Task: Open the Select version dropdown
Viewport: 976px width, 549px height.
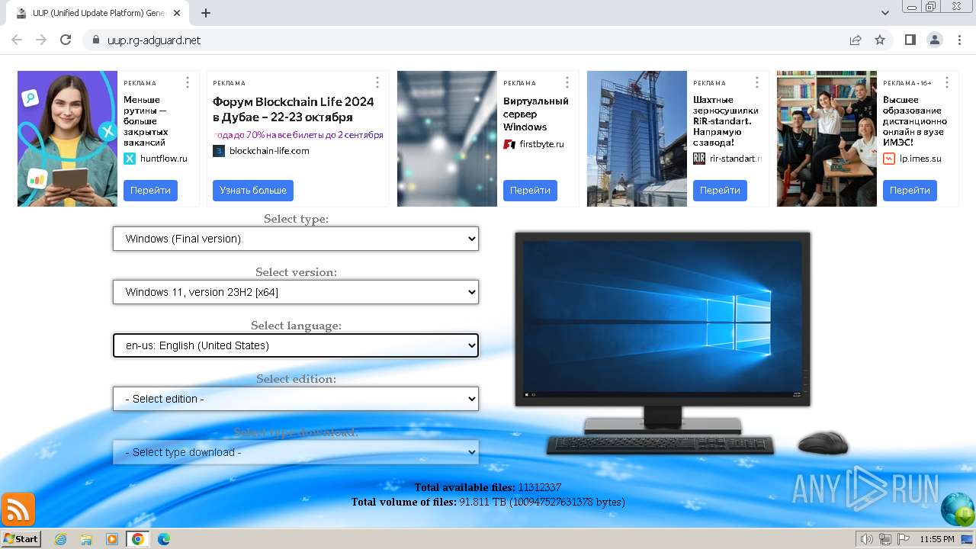Action: (x=296, y=292)
